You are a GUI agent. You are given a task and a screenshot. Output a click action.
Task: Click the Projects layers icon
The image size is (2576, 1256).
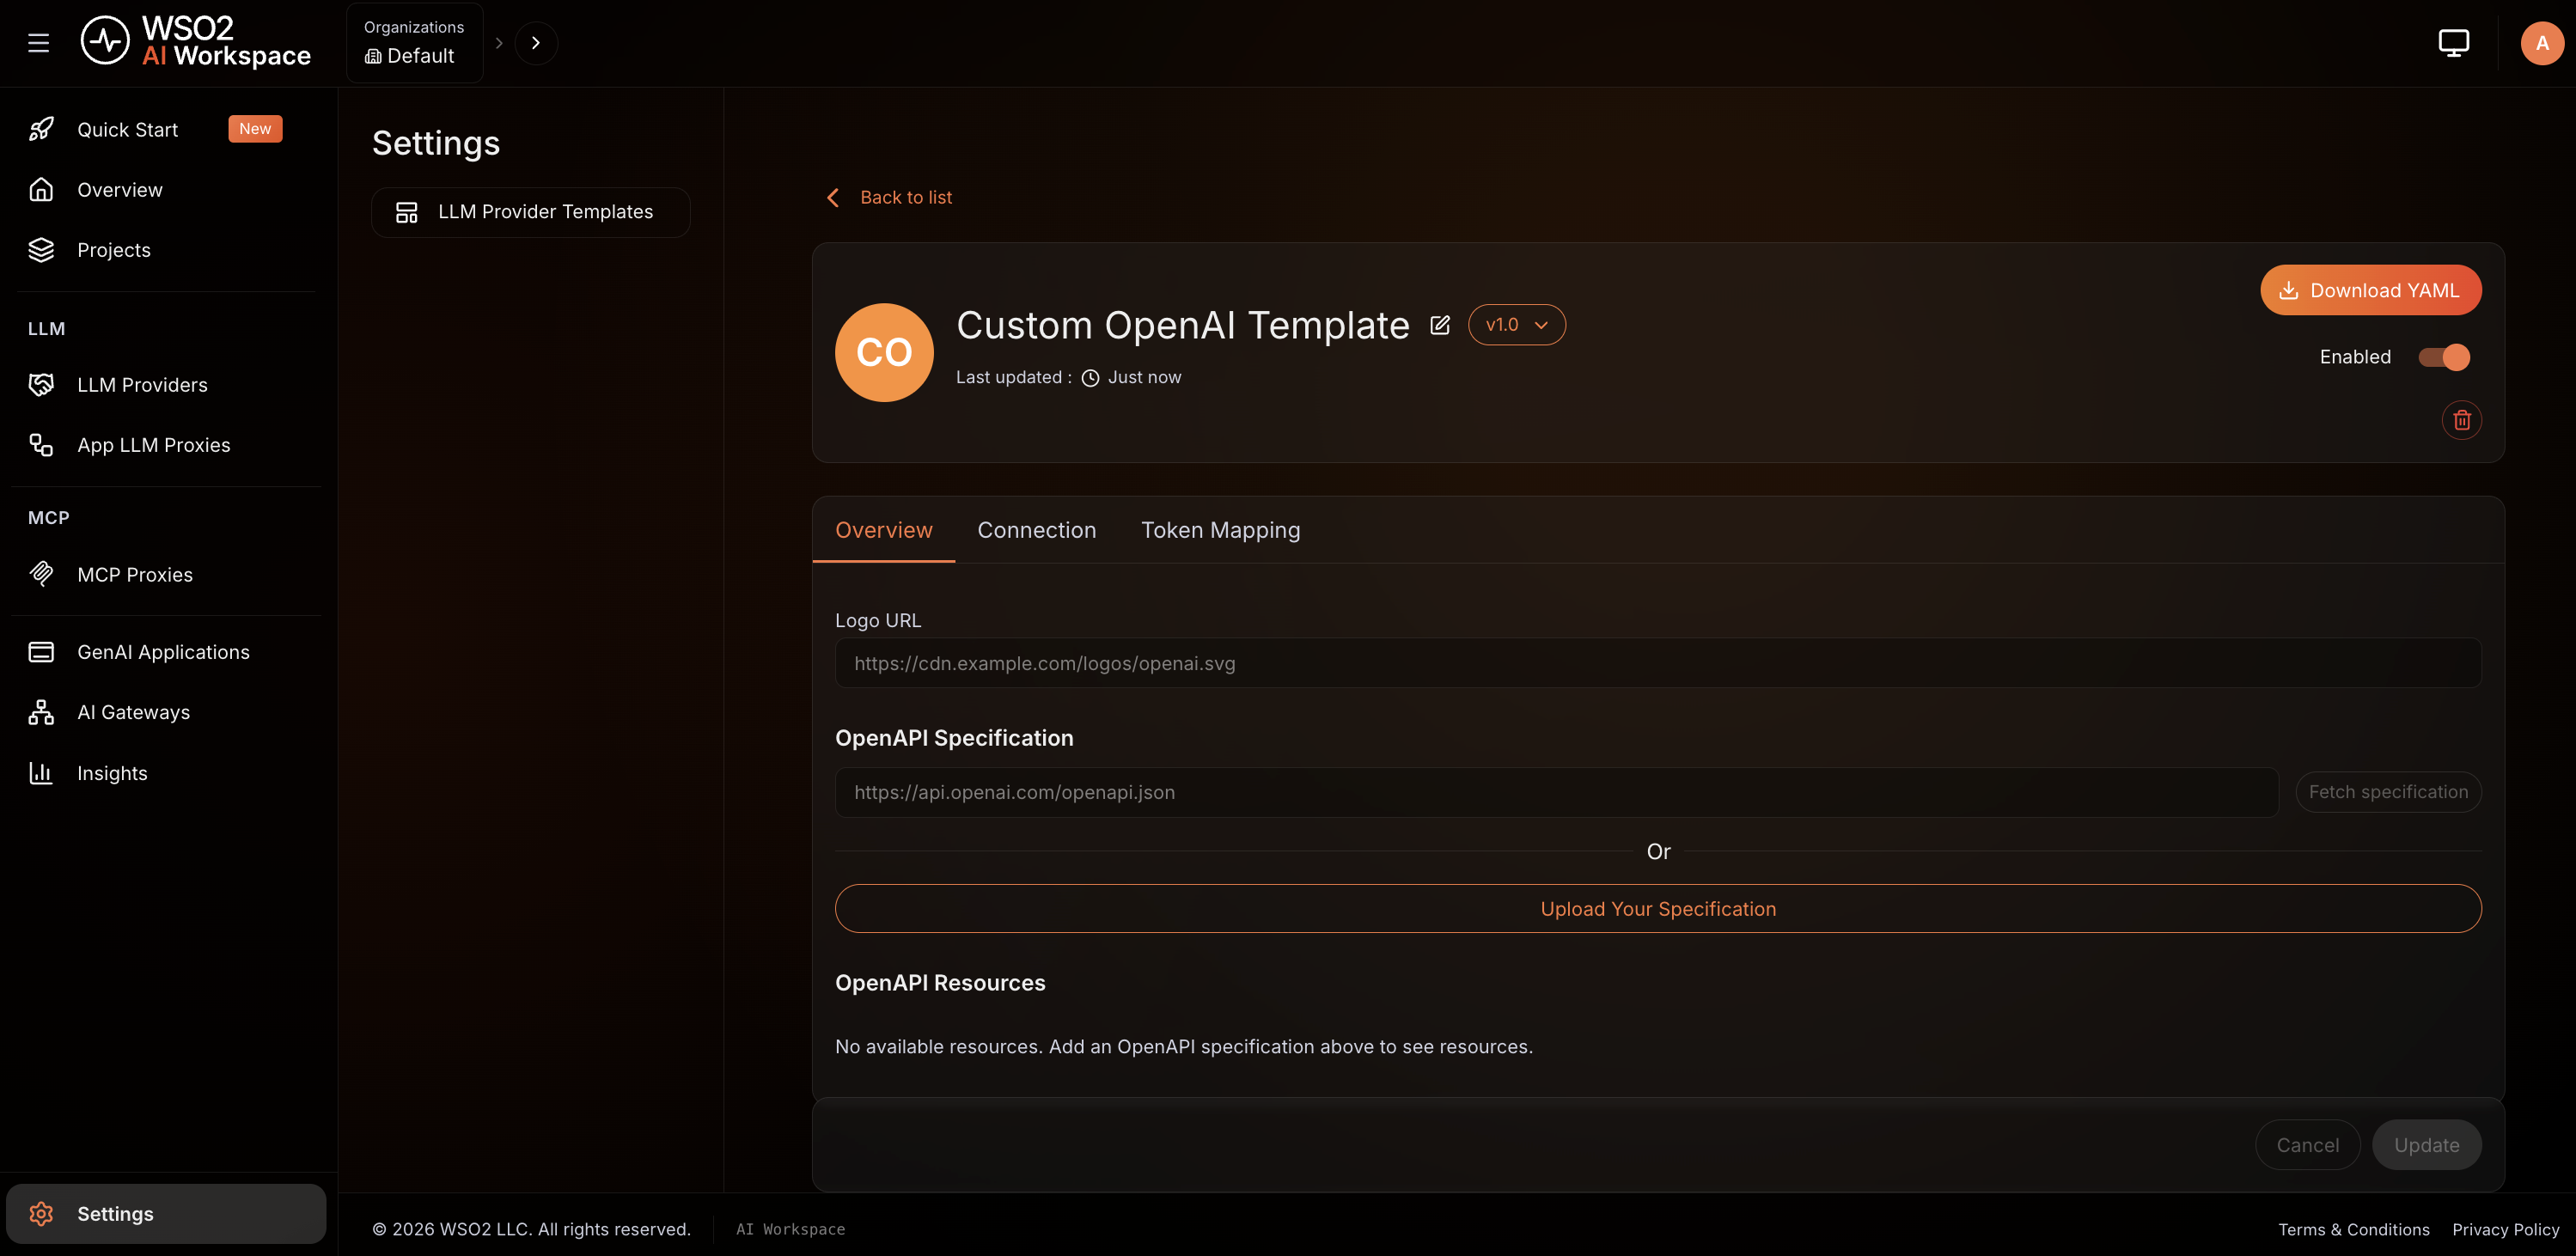click(x=41, y=250)
